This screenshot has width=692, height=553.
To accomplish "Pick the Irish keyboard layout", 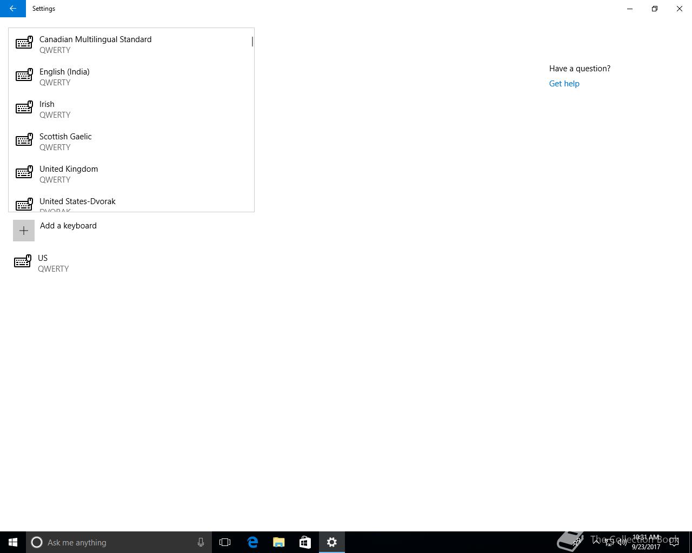I will [x=131, y=109].
